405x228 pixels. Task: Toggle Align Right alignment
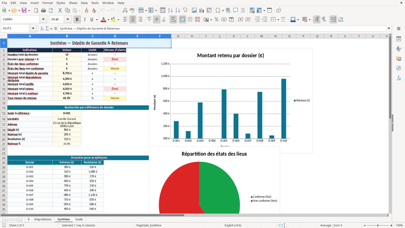(x=140, y=20)
